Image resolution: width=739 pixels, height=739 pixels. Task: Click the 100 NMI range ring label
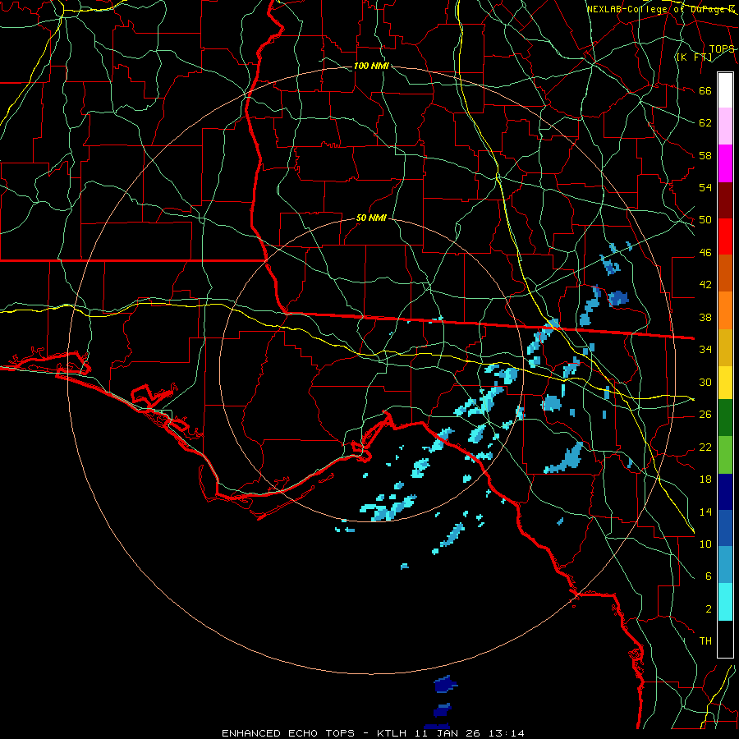pos(371,66)
